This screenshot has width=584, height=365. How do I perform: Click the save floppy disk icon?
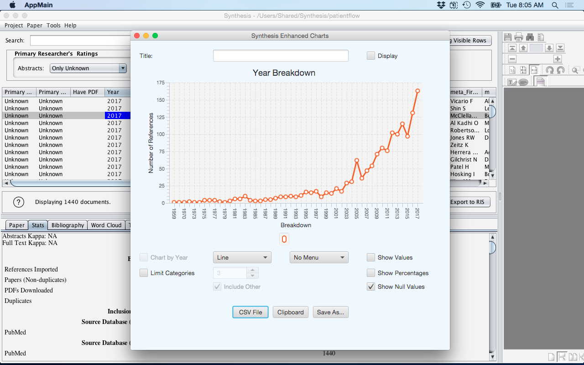click(508, 37)
